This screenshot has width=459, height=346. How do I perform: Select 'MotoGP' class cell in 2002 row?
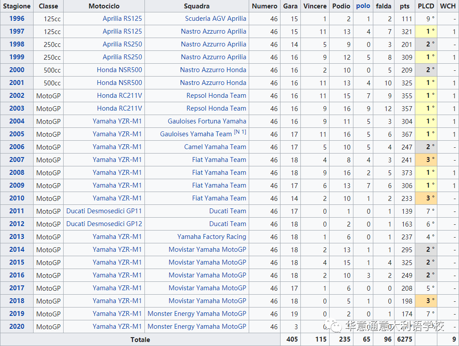point(48,96)
